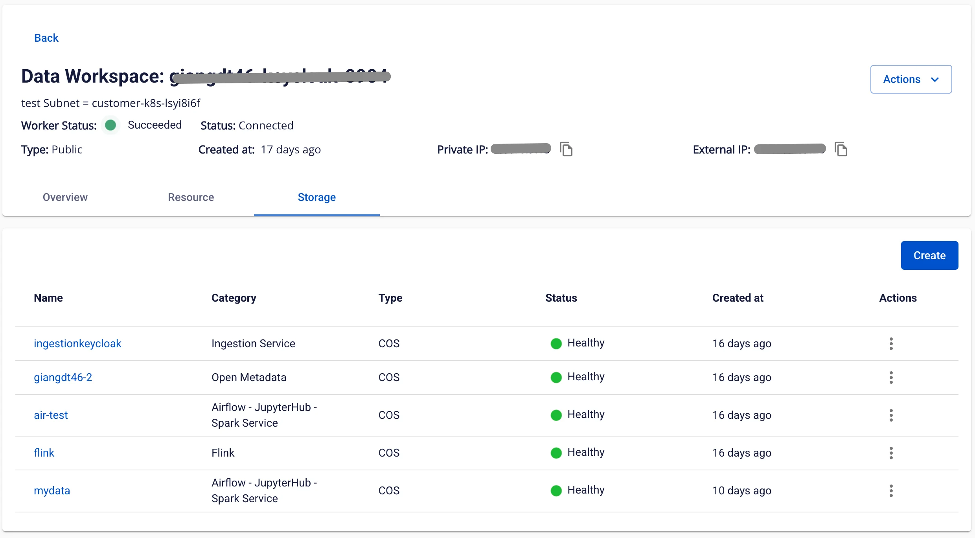The image size is (975, 538).
Task: Open the air-test storage link
Action: [x=51, y=415]
